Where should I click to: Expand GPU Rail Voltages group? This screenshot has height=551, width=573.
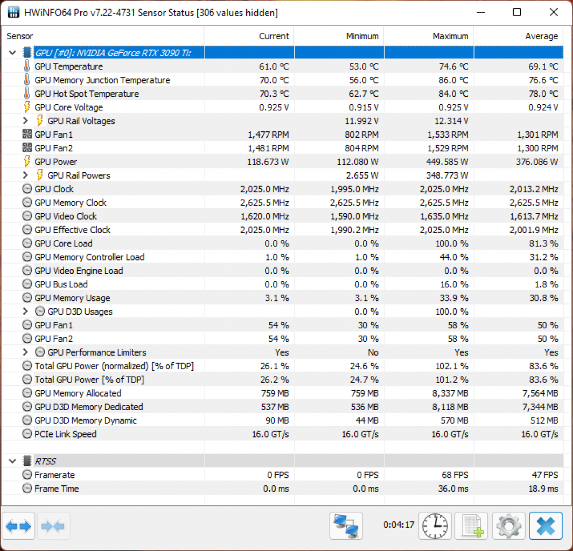(x=25, y=121)
